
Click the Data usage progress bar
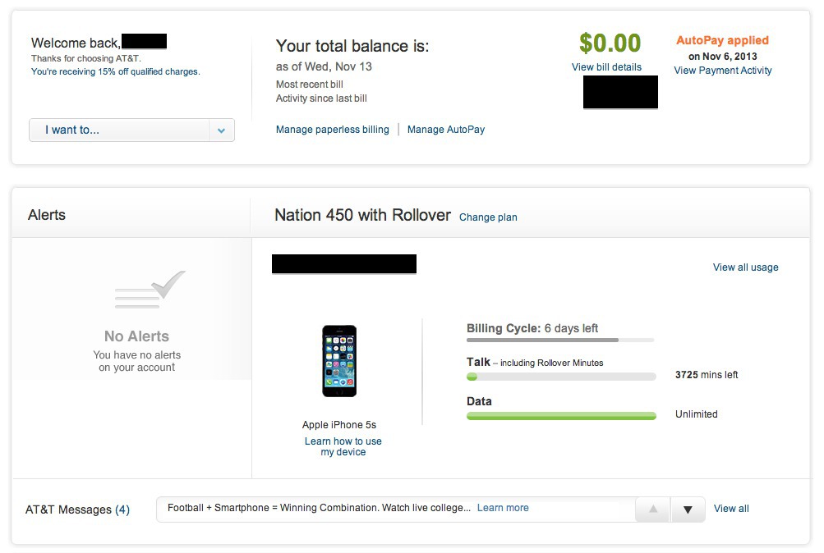coord(561,416)
